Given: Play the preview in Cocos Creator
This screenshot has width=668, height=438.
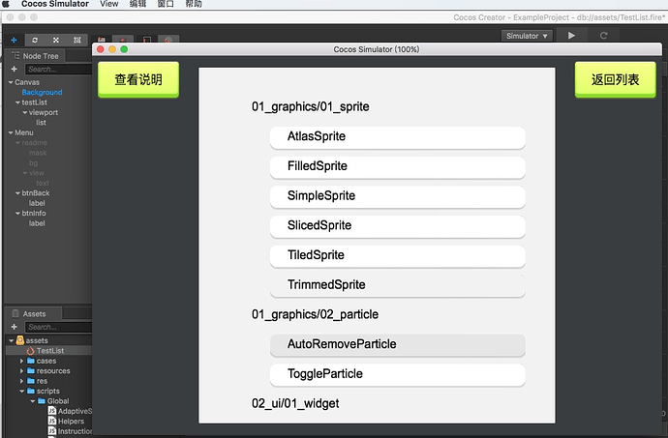Looking at the screenshot, I should click(571, 36).
